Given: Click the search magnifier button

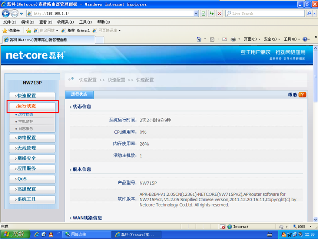Looking at the screenshot, I should point(309,14).
